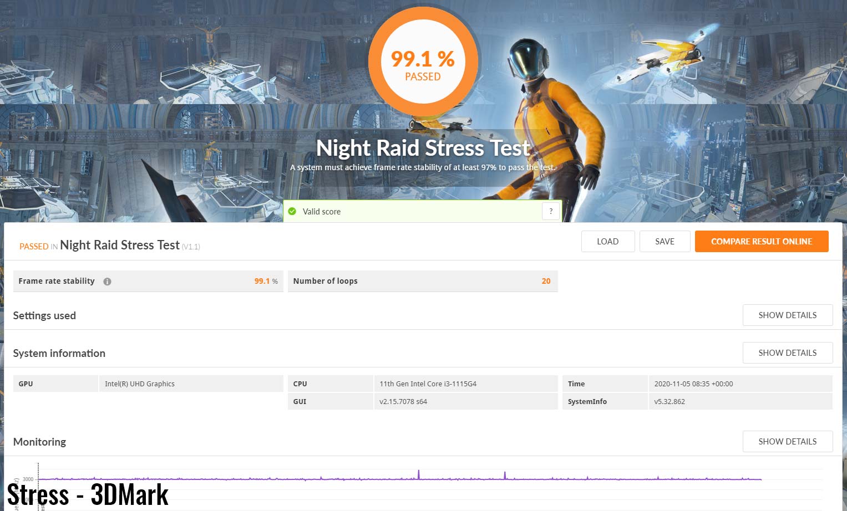Expand System information details
847x511 pixels.
787,353
